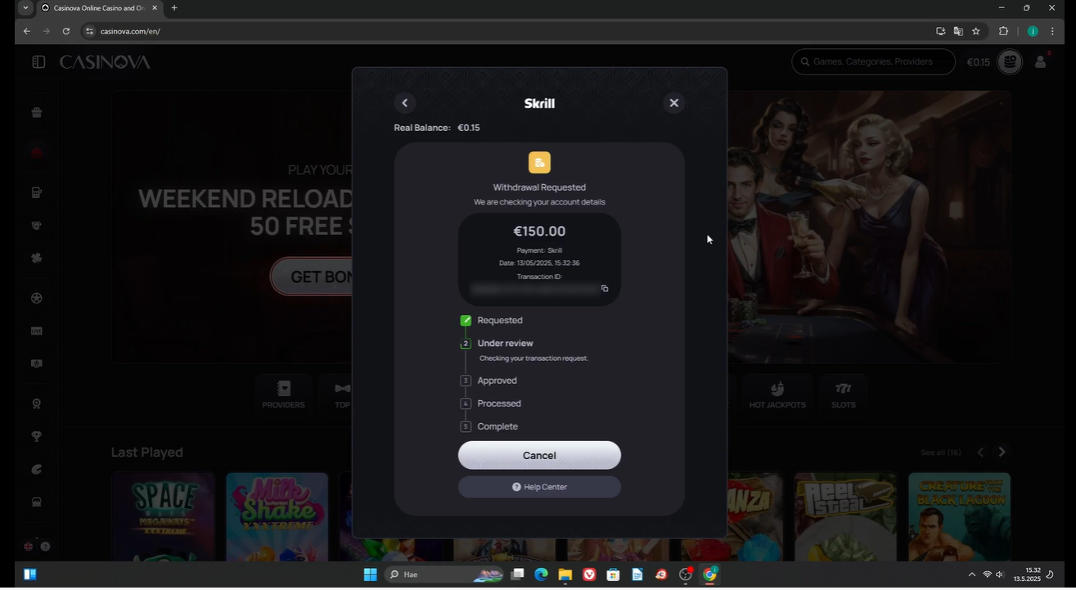Image resolution: width=1076 pixels, height=590 pixels.
Task: Open See all (16) last played
Action: (x=940, y=453)
